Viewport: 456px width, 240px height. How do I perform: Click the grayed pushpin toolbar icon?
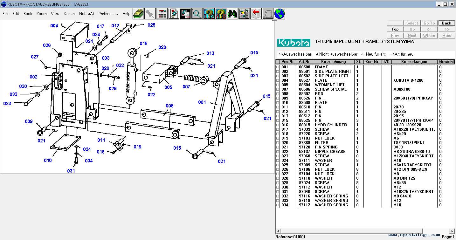(x=150, y=14)
